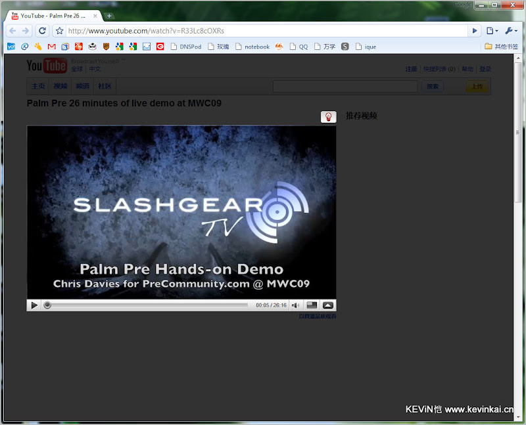Close the YouTube browser tab
Image resolution: width=526 pixels, height=425 pixels.
click(x=95, y=16)
